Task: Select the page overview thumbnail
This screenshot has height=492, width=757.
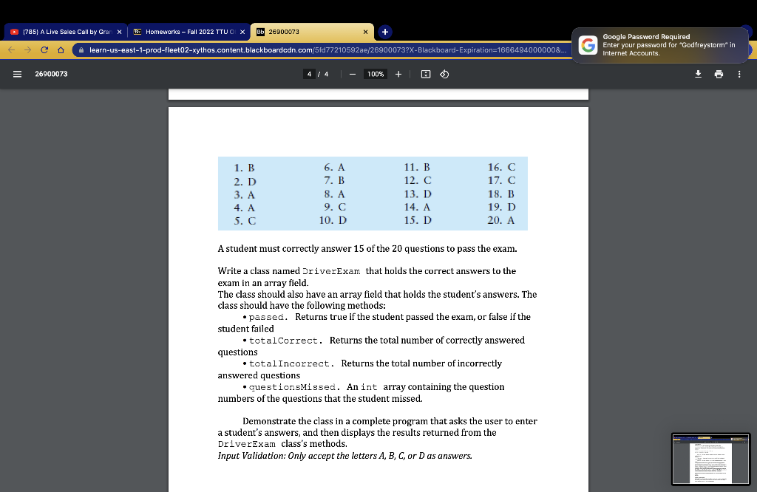Action: (710, 459)
